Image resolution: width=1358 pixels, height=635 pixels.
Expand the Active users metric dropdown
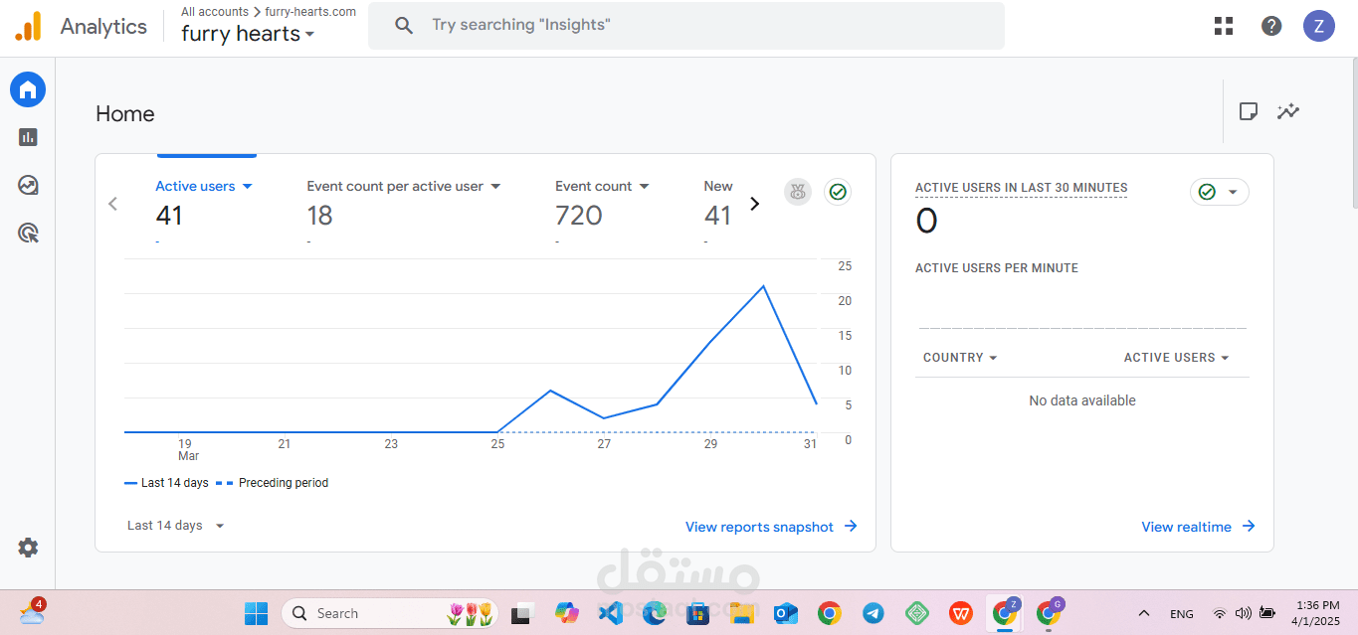tap(204, 186)
